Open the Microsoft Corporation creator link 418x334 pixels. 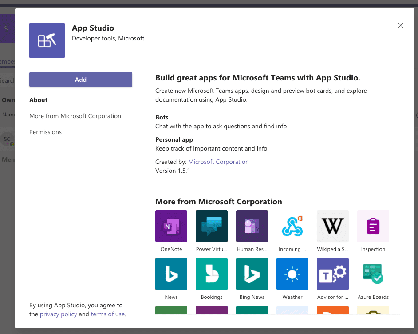218,162
